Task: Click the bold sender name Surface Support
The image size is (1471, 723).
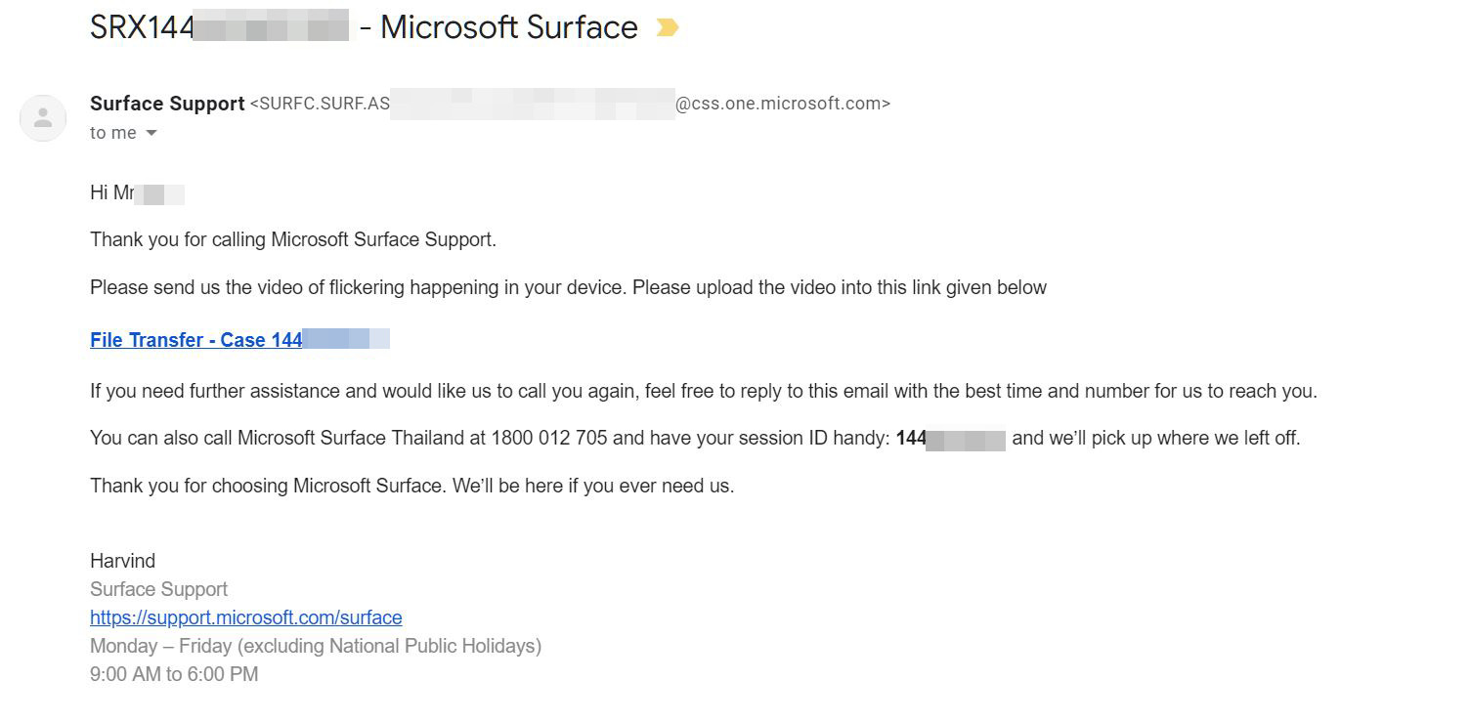Action: [x=167, y=104]
